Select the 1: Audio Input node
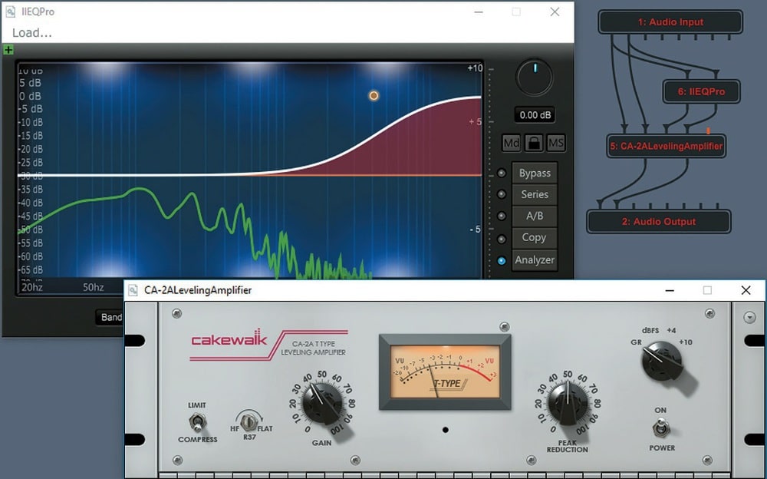 click(x=670, y=22)
